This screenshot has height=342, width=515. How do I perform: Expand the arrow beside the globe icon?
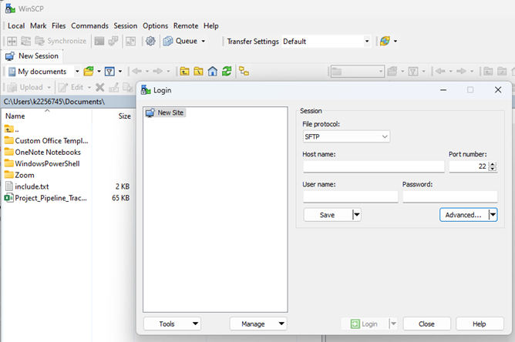tap(396, 42)
